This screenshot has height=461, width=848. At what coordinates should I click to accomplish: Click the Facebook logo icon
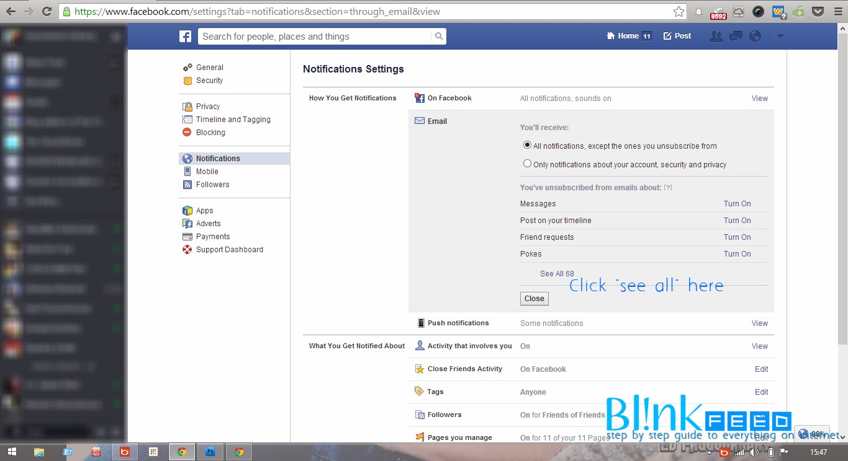(x=185, y=37)
